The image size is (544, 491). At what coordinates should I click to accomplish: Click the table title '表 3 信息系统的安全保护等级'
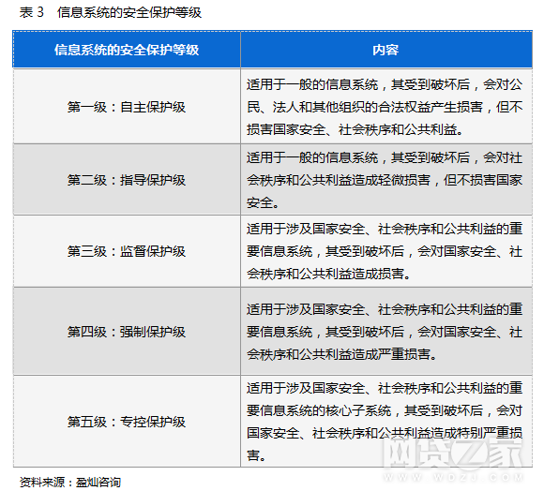point(111,12)
